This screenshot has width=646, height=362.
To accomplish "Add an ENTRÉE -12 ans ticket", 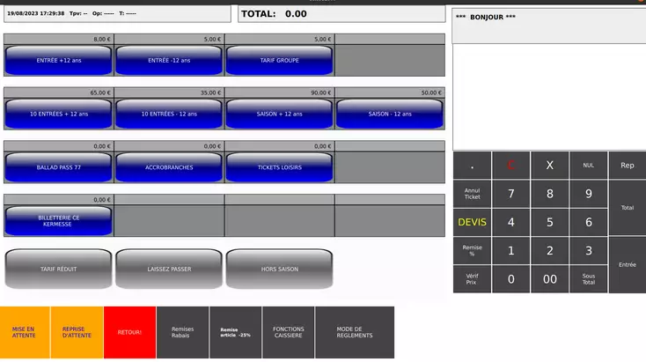I will coord(169,60).
